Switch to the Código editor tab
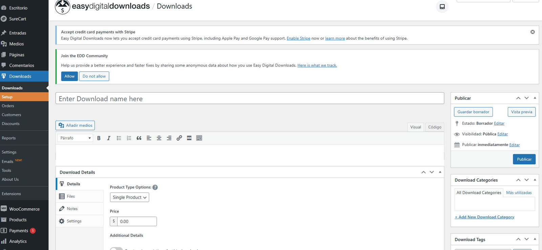 coord(435,127)
